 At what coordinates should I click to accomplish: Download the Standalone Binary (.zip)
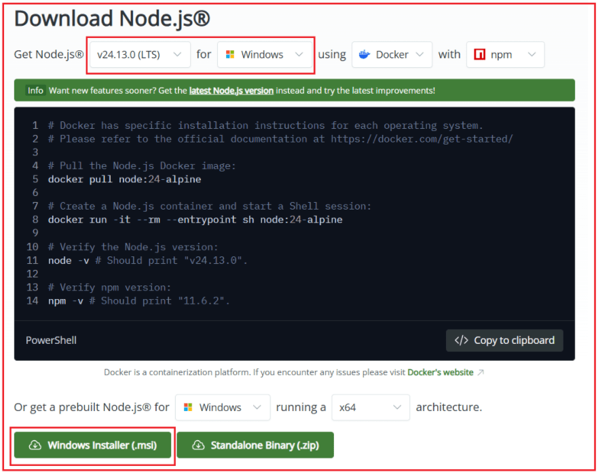pyautogui.click(x=255, y=446)
